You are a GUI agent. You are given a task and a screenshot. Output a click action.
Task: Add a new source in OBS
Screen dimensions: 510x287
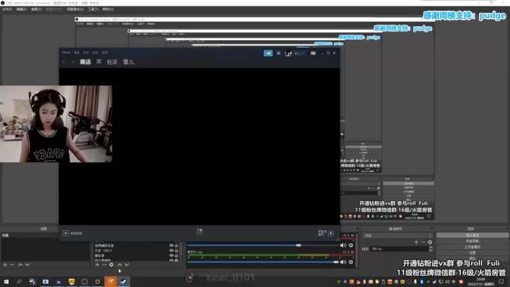98,265
